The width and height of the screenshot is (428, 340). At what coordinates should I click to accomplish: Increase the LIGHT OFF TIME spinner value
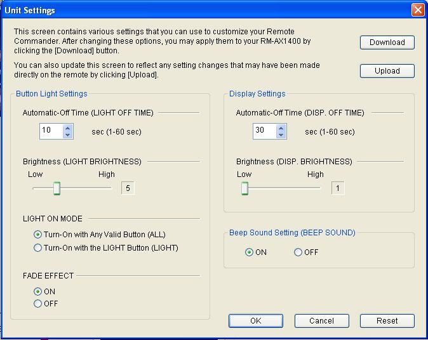(x=68, y=128)
